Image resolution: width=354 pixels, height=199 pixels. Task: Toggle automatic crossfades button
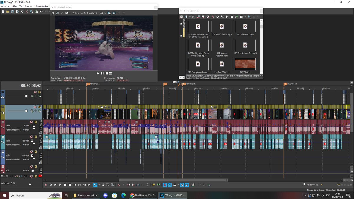click(x=170, y=185)
